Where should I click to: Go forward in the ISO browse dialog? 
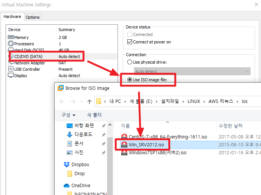pyautogui.click(x=73, y=101)
